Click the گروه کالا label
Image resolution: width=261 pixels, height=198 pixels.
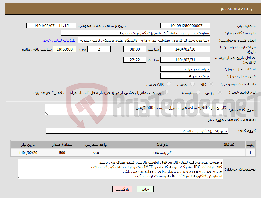247,131
